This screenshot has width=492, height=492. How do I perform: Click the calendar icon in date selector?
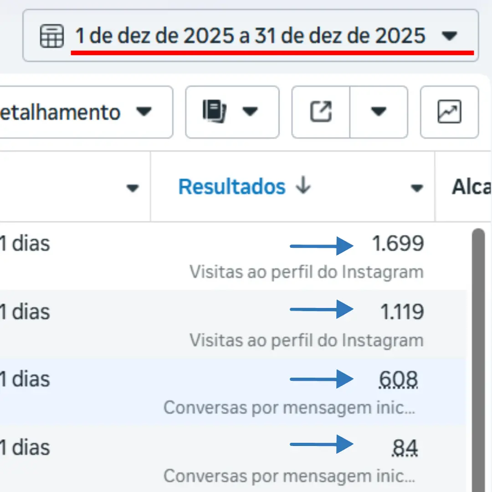click(x=51, y=36)
